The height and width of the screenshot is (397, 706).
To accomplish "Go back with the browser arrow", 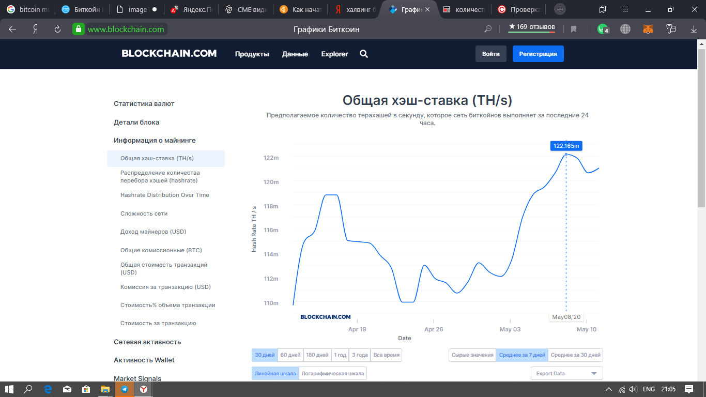I will pyautogui.click(x=12, y=29).
